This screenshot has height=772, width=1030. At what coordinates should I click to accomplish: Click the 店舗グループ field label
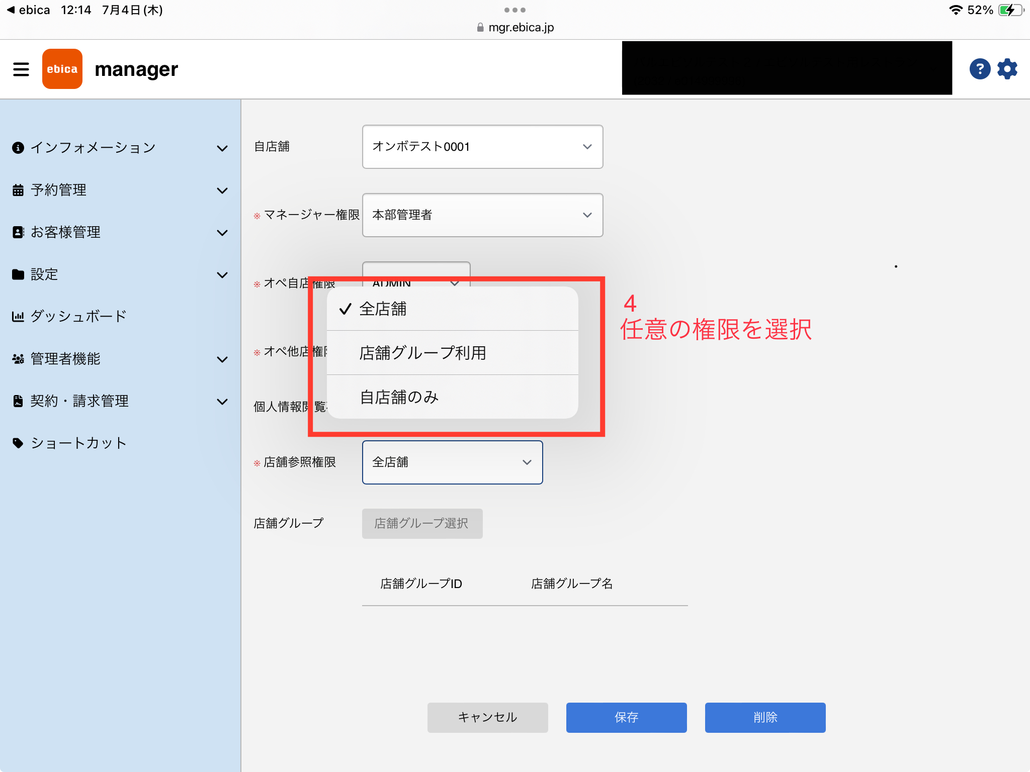click(x=289, y=524)
